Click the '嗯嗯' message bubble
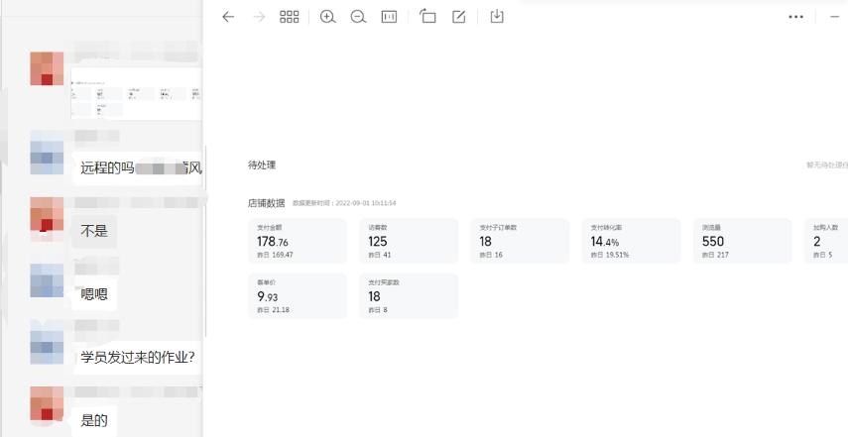The image size is (848, 437). 94,294
